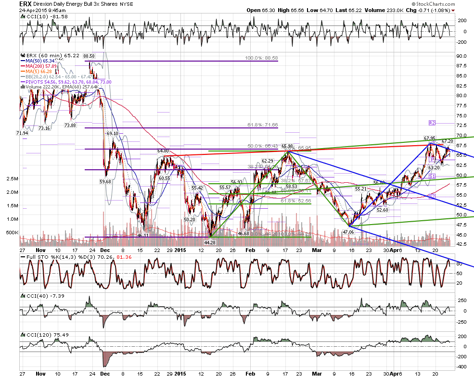Select the S2 pivot marker
The height and width of the screenshot is (378, 474).
point(432,196)
